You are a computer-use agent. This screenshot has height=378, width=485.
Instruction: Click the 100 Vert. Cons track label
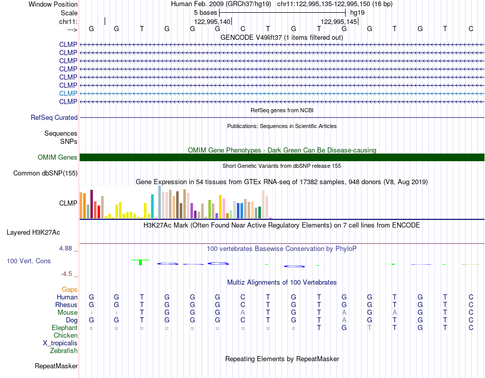click(x=29, y=261)
